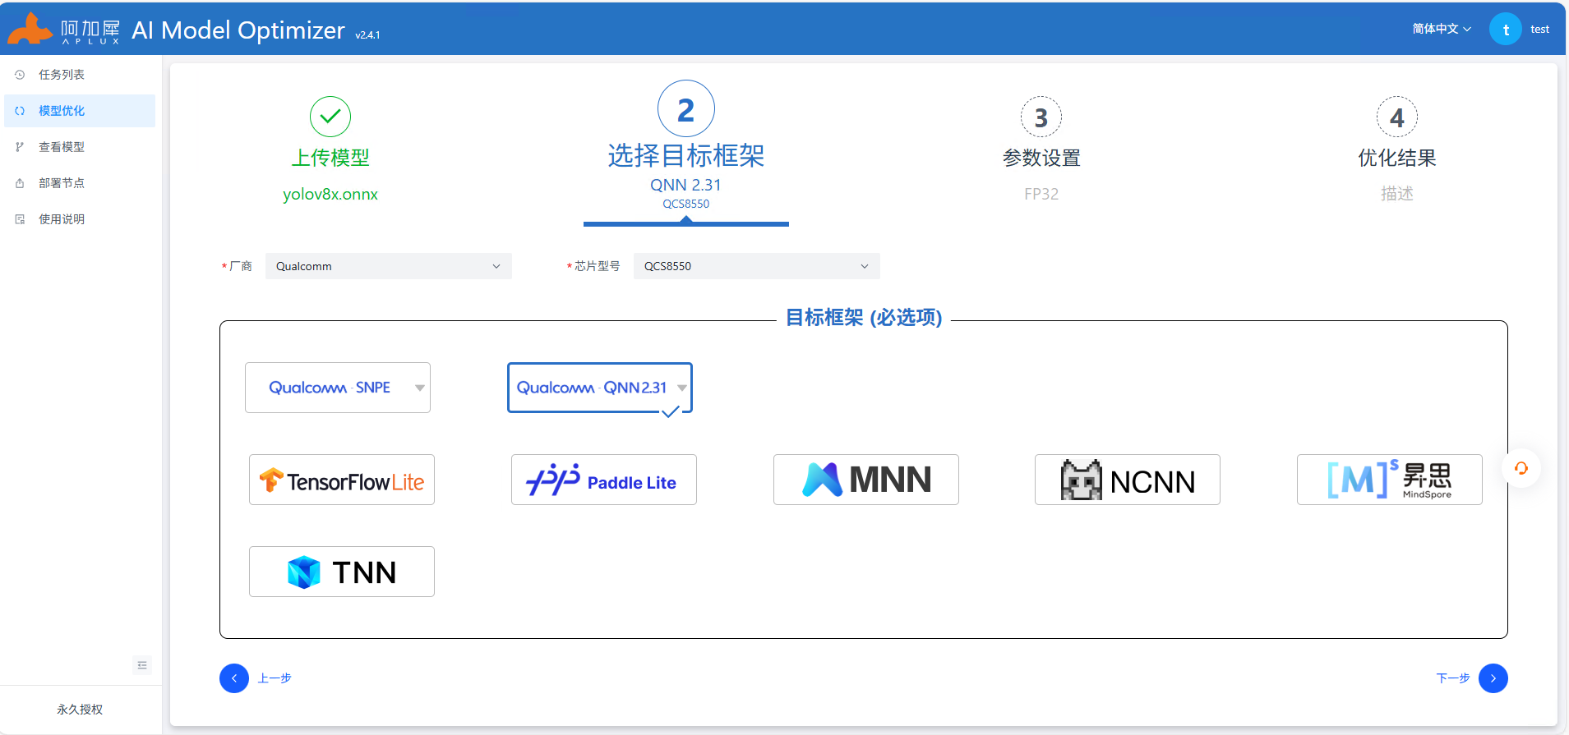
Task: Click the user avatar 't' icon
Action: (x=1505, y=30)
